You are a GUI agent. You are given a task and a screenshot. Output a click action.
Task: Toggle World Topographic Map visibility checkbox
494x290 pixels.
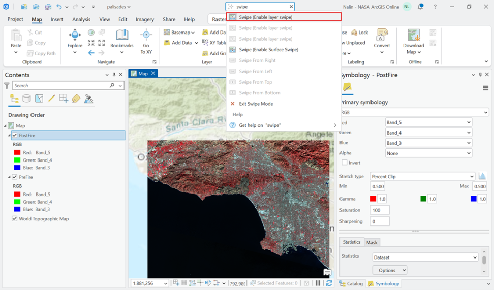pyautogui.click(x=15, y=218)
